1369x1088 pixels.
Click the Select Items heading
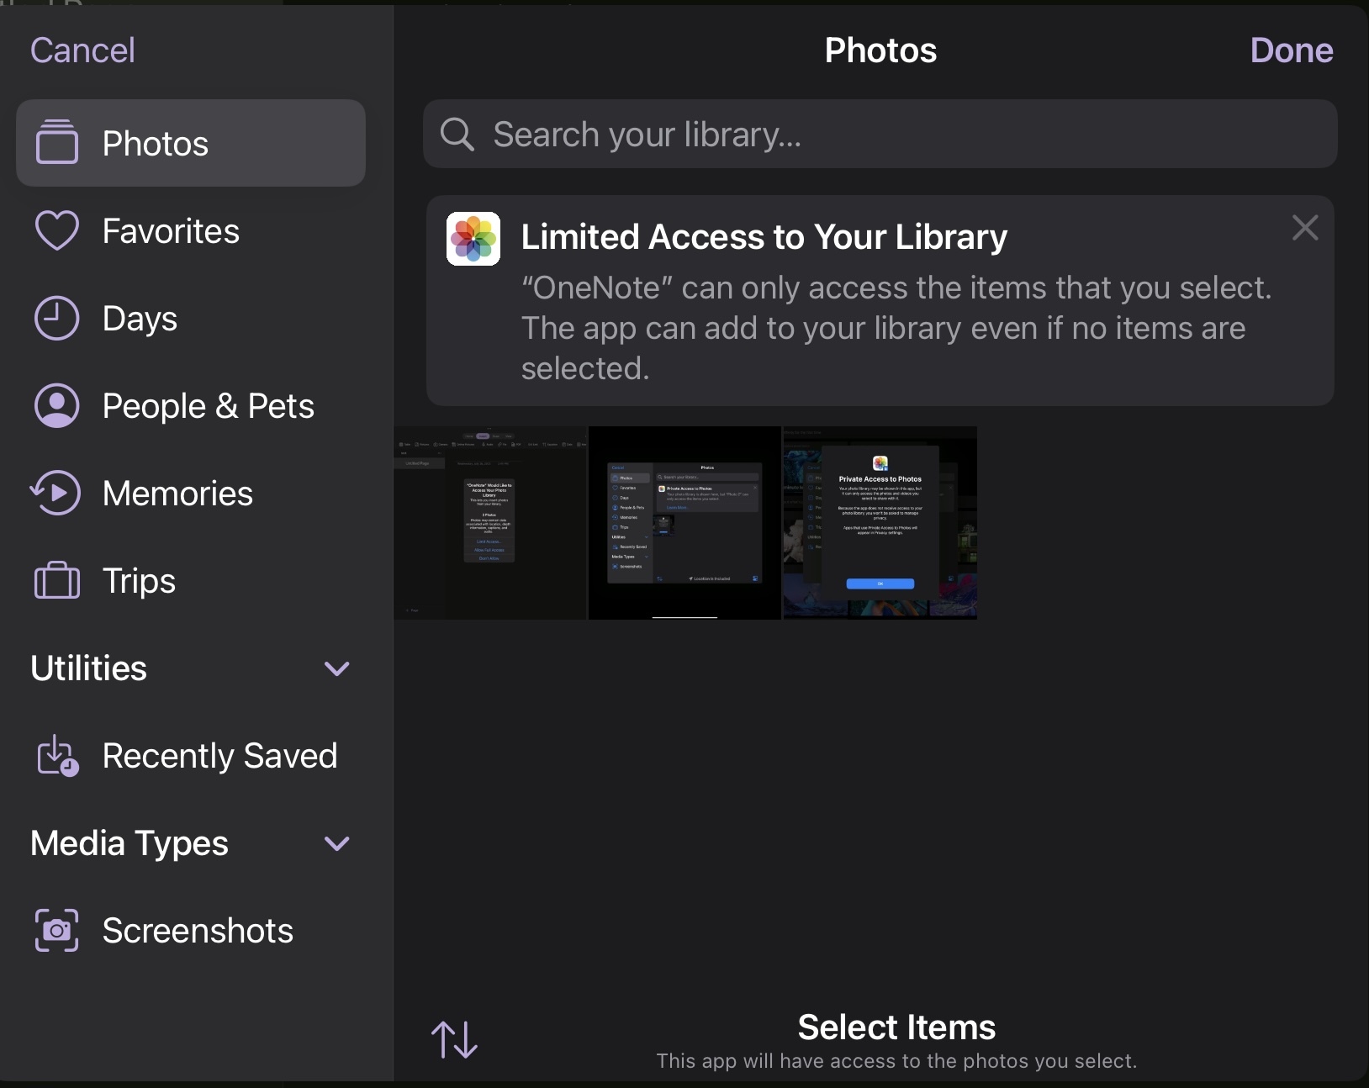pyautogui.click(x=896, y=1027)
